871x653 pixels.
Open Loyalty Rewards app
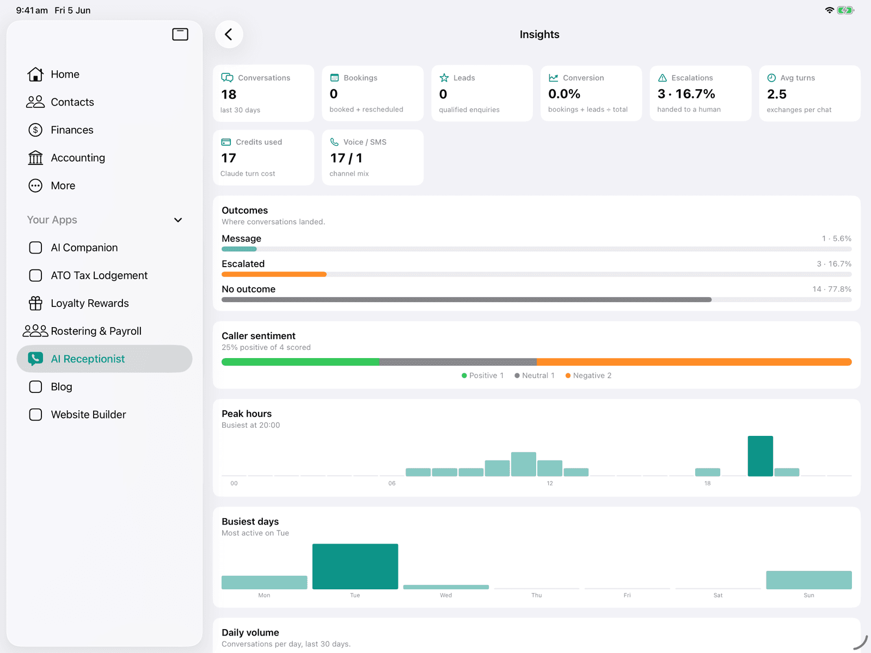(105, 303)
